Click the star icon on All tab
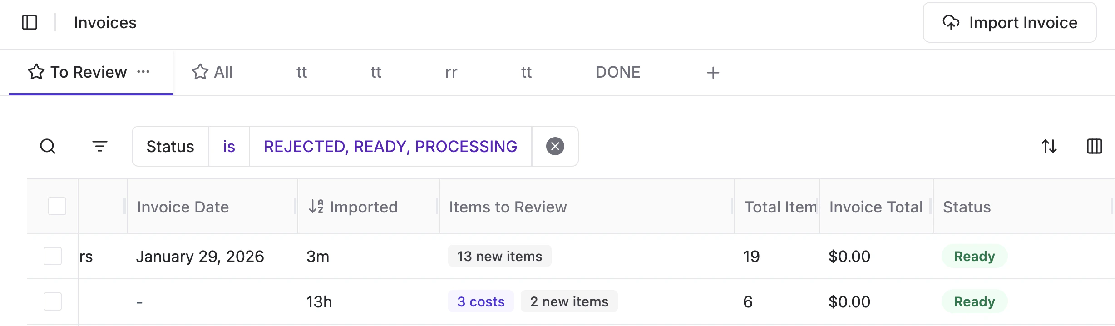This screenshot has width=1115, height=326. pyautogui.click(x=200, y=72)
